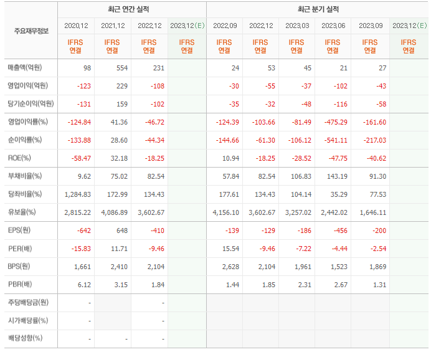Click the 영업이익률(%) row label
Viewport: 431px width, 352px height.
click(28, 122)
